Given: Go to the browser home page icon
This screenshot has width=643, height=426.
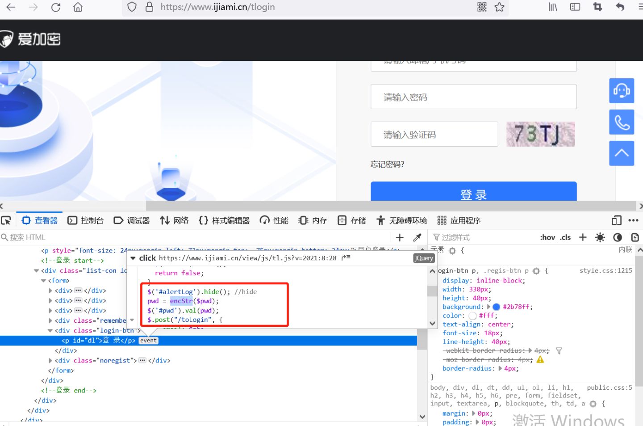Looking at the screenshot, I should point(78,7).
